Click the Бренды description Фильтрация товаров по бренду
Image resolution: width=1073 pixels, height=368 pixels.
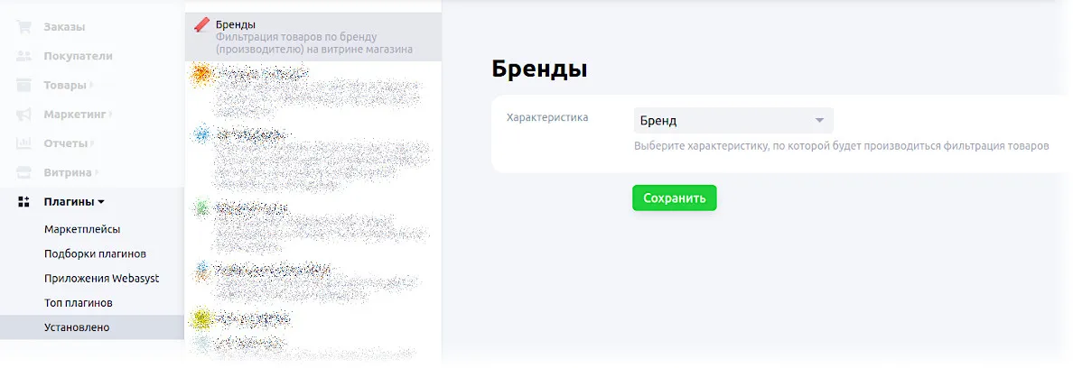point(314,43)
